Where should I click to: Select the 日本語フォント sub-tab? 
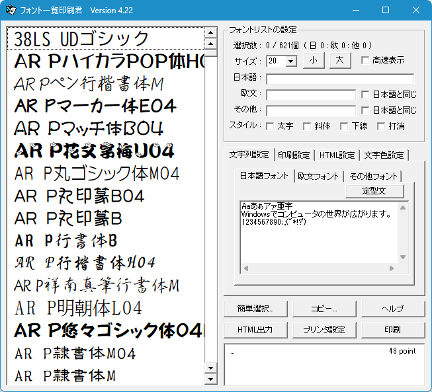(264, 176)
